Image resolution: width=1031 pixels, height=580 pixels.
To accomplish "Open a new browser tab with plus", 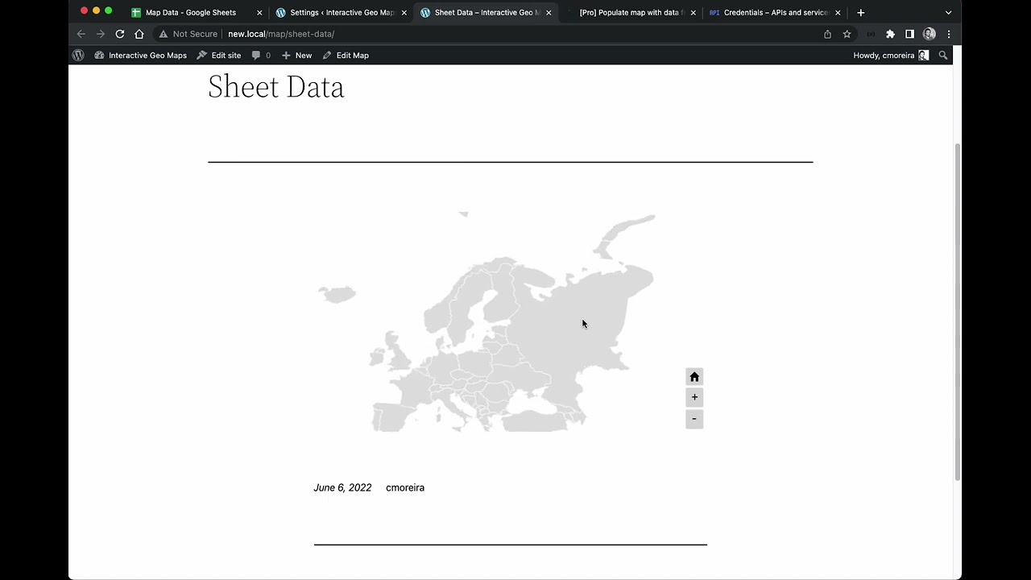I will tap(860, 13).
